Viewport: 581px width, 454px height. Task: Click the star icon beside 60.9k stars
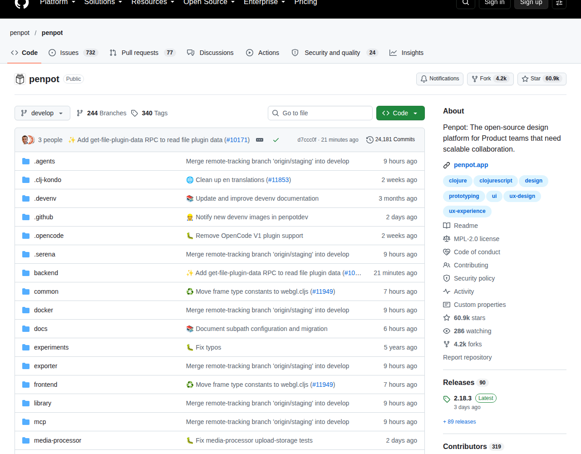447,318
